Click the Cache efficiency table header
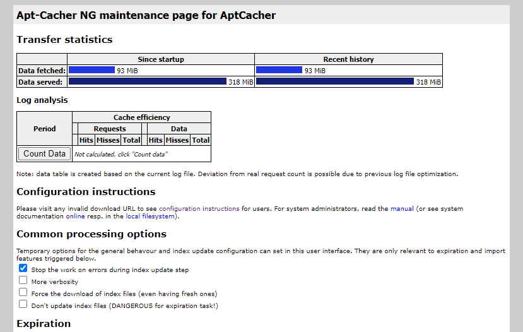This screenshot has width=523, height=332. click(142, 117)
